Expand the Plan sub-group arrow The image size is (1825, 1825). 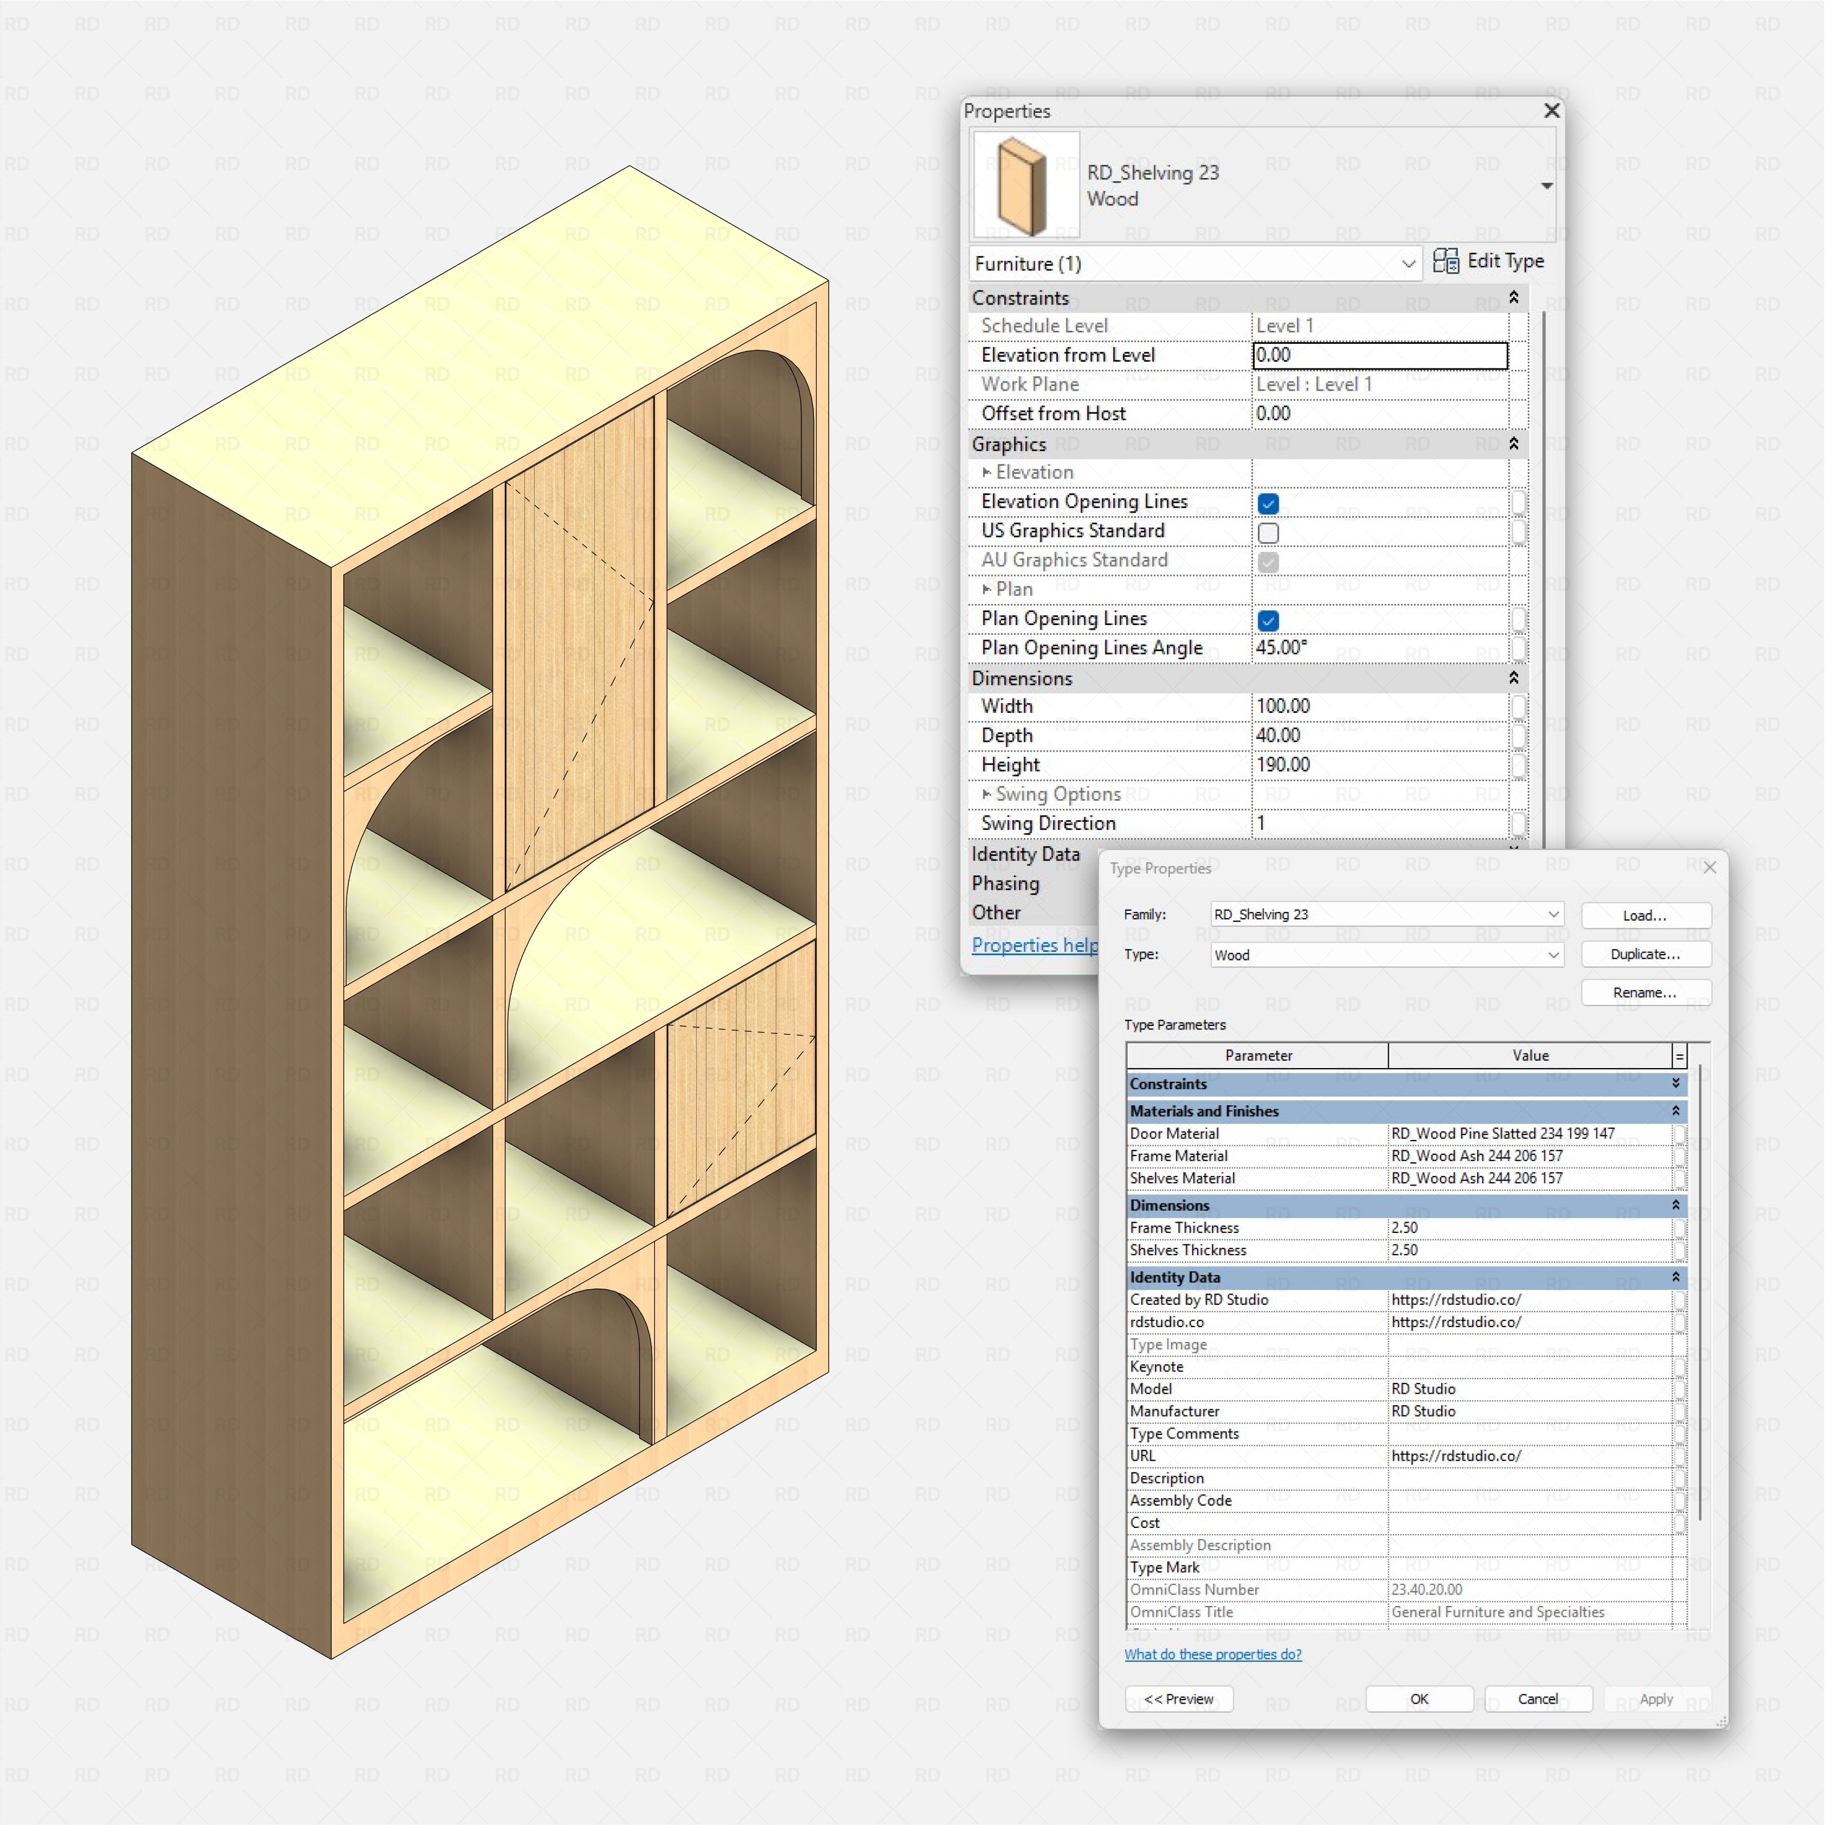(986, 590)
